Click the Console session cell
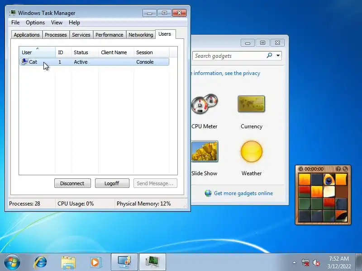 145,62
